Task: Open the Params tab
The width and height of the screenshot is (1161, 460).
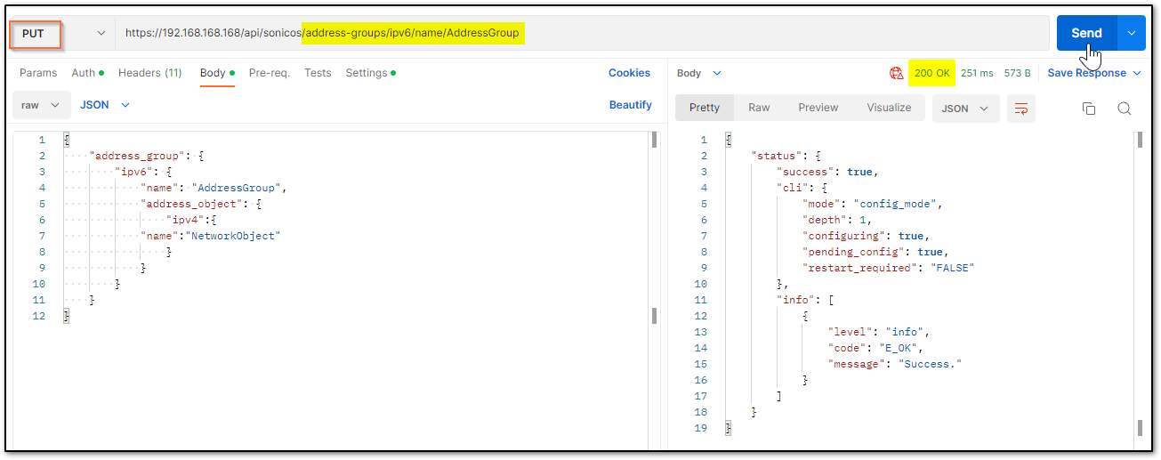Action: click(38, 73)
